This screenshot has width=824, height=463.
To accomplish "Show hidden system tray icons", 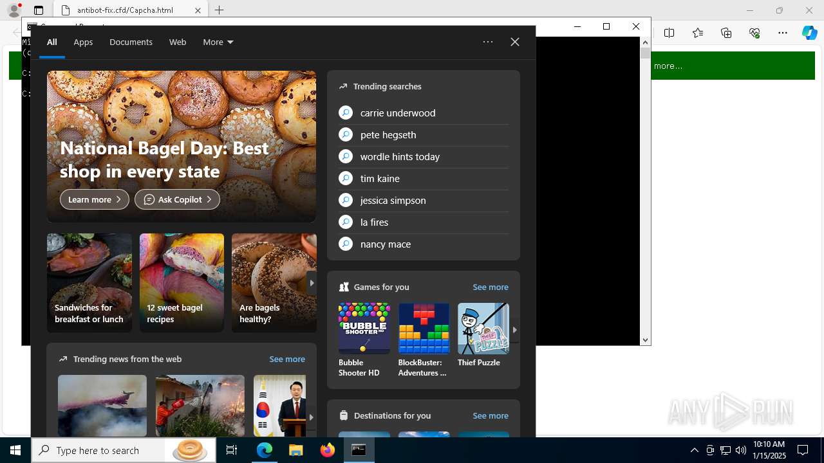I will click(694, 451).
